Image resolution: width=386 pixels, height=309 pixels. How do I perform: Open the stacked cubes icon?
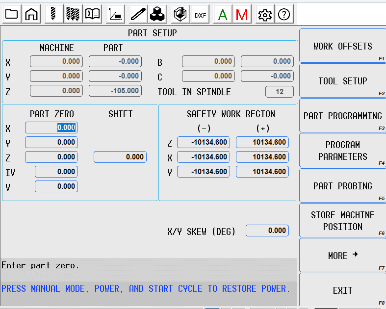tap(157, 14)
